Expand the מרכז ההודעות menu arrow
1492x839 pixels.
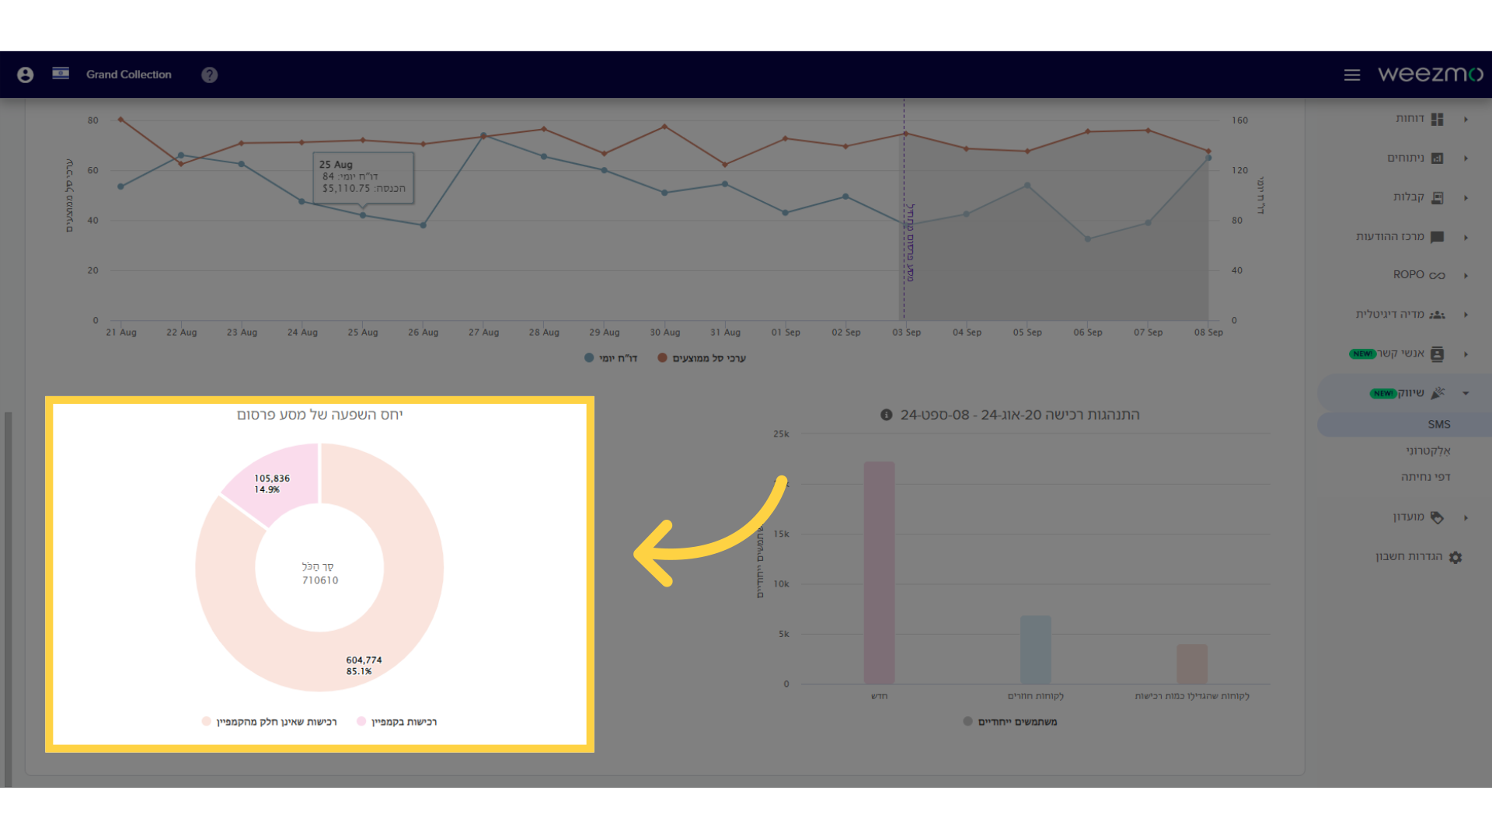point(1466,237)
